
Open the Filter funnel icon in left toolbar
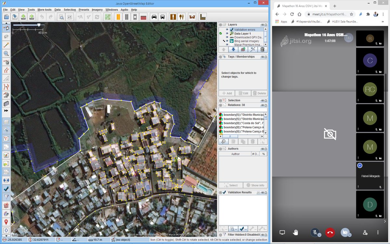[x=6, y=197]
